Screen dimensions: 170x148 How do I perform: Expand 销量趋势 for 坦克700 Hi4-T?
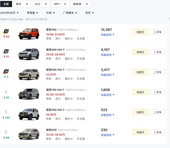tap(108, 95)
